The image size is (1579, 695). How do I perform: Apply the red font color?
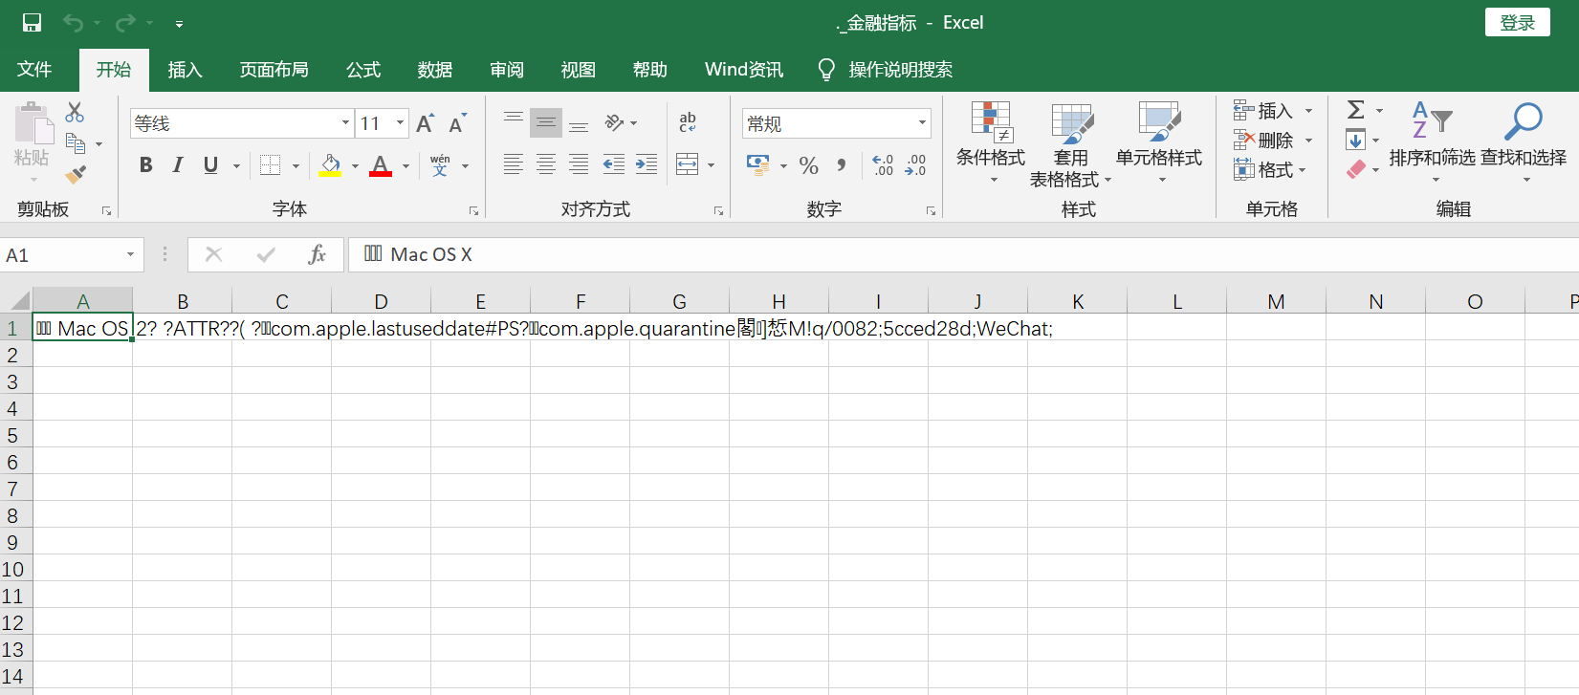coord(381,165)
